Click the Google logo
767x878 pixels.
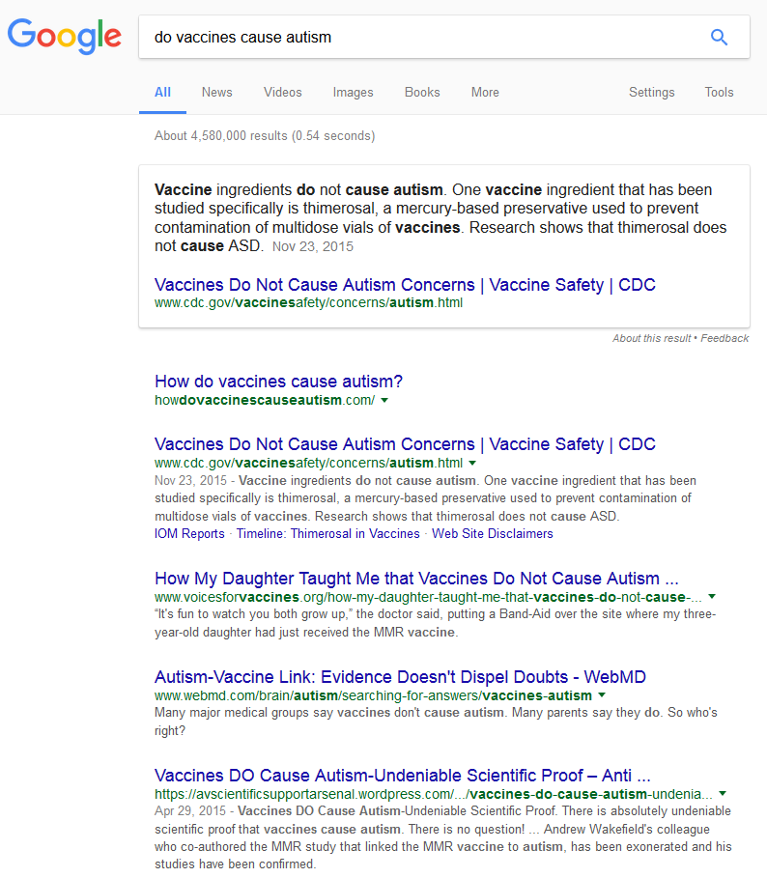click(65, 36)
